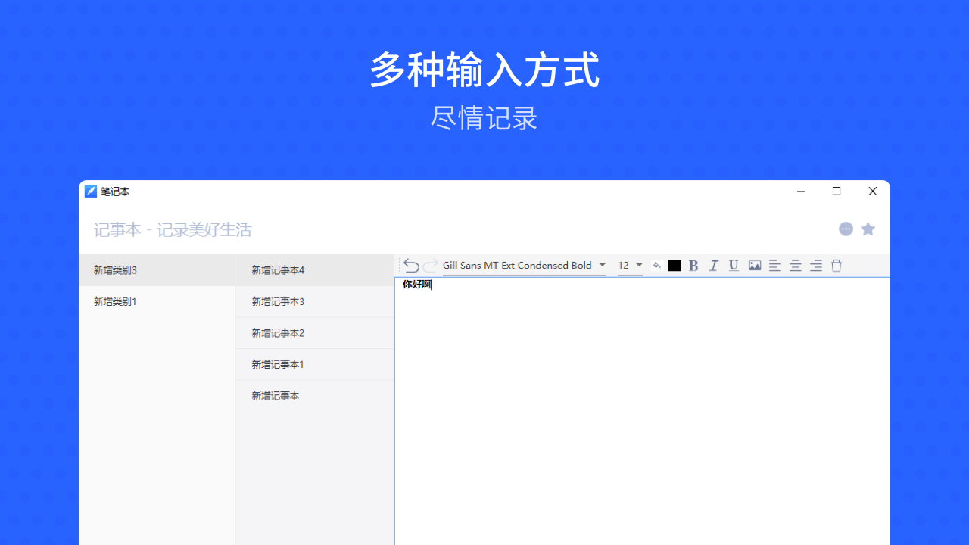Click the paint bucket fill color icon
The height and width of the screenshot is (545, 969).
[656, 266]
